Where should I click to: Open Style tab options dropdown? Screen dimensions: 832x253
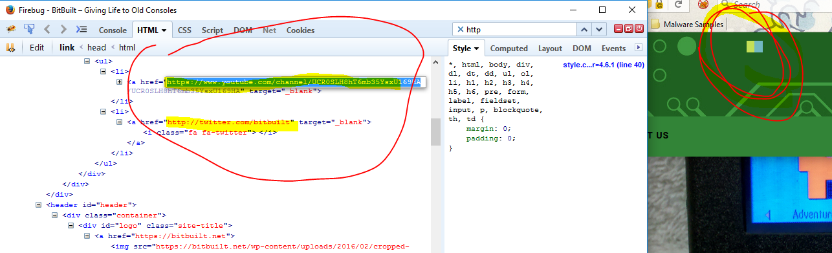coord(477,49)
